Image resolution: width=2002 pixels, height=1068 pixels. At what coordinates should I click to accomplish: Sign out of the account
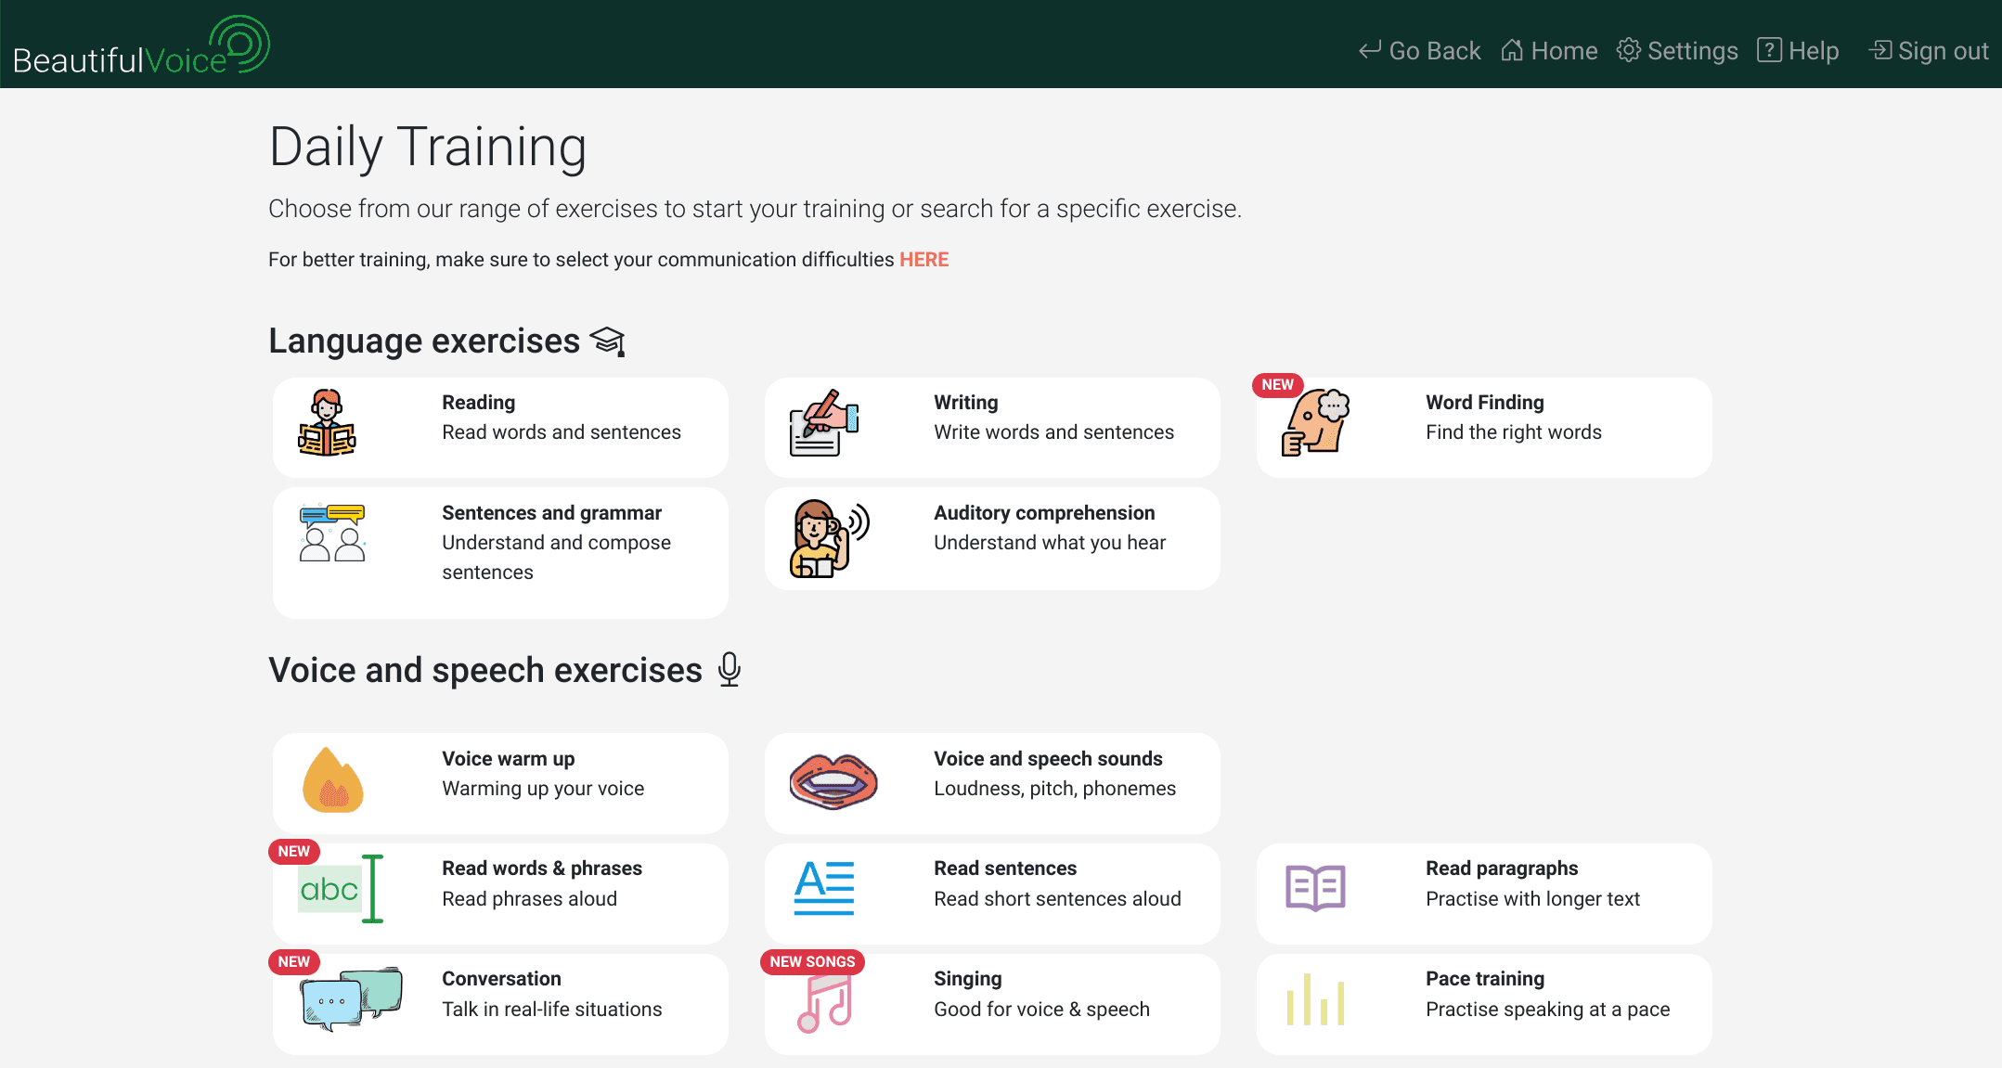pyautogui.click(x=1929, y=51)
